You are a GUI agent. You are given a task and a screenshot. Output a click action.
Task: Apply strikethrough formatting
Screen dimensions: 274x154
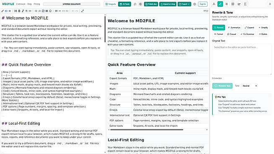[x=26, y=11]
